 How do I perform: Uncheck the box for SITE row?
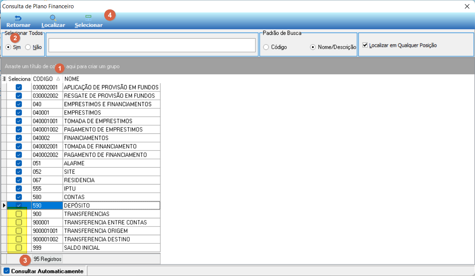[x=19, y=172]
